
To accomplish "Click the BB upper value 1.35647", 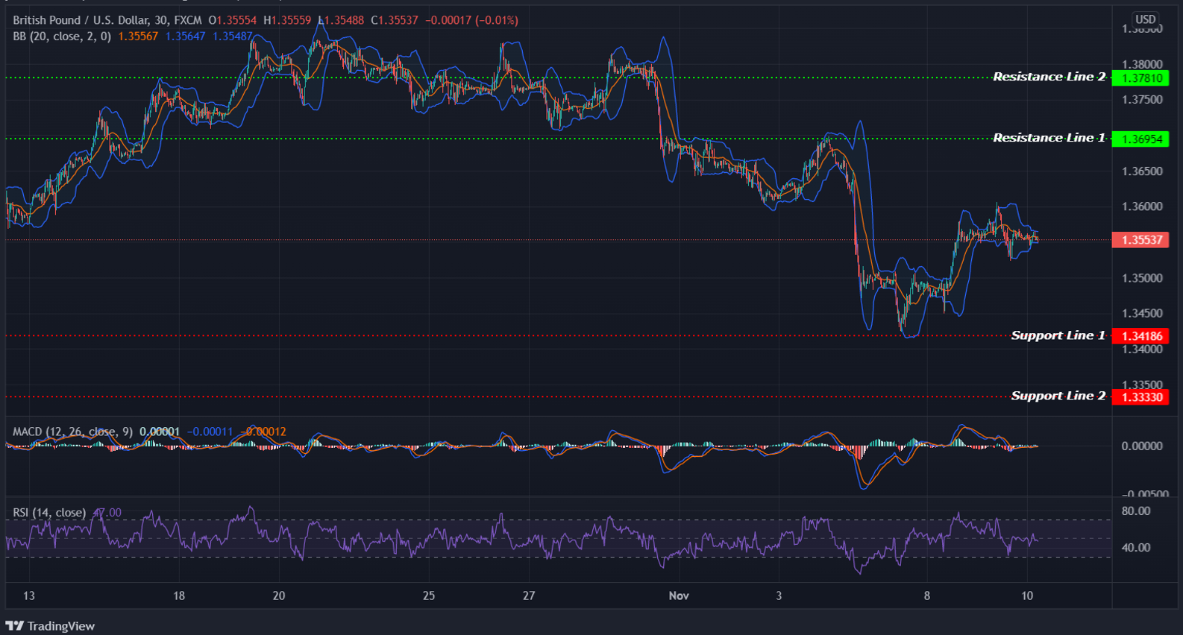I will [x=185, y=36].
